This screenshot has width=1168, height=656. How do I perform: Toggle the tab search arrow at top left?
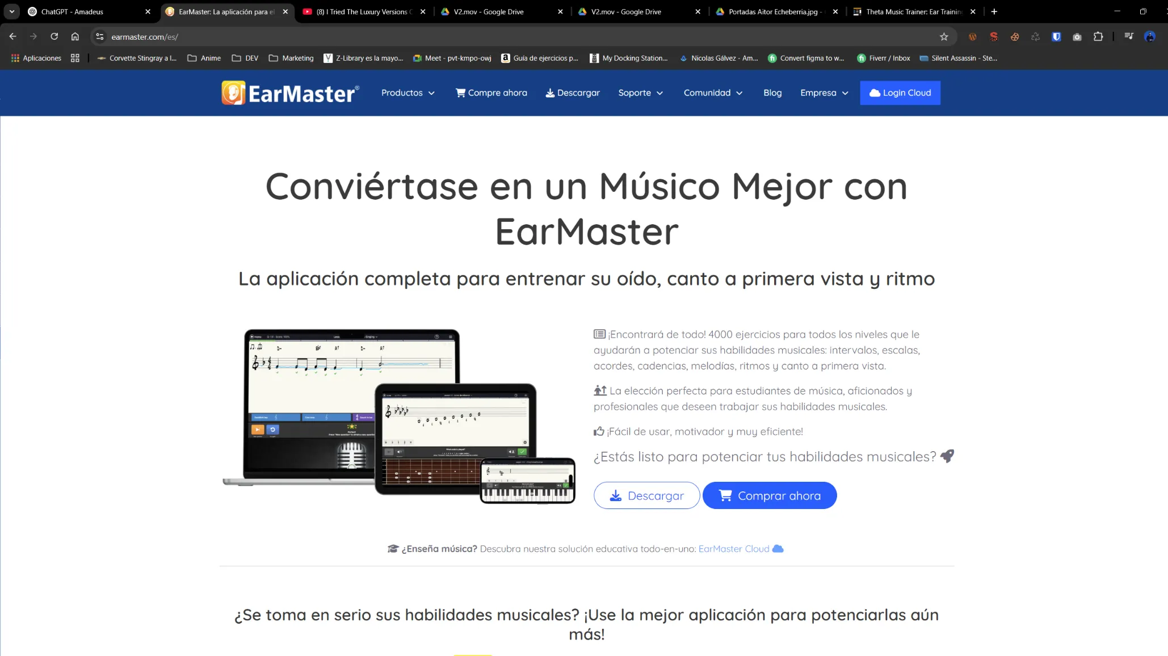pos(11,11)
